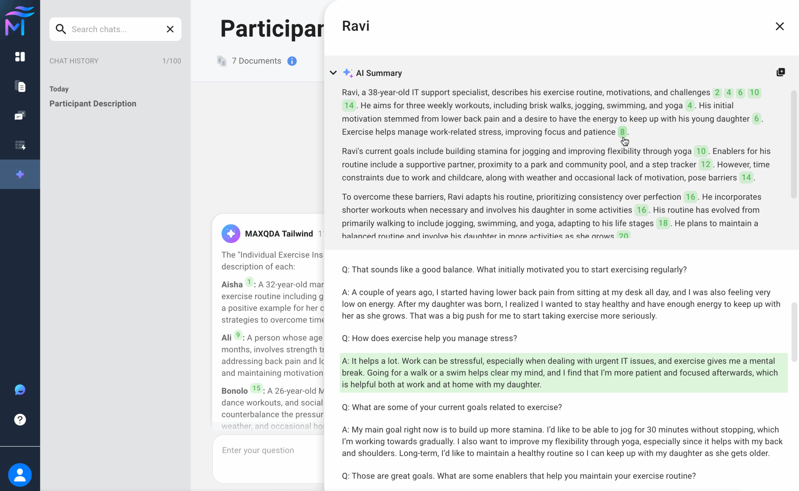The width and height of the screenshot is (799, 491).
Task: Click the search magnifier icon
Action: [x=61, y=29]
